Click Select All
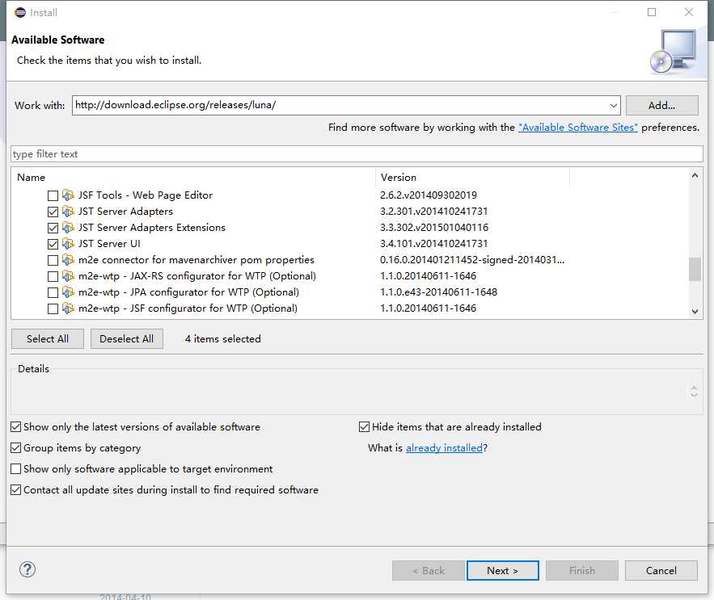 pyautogui.click(x=48, y=339)
